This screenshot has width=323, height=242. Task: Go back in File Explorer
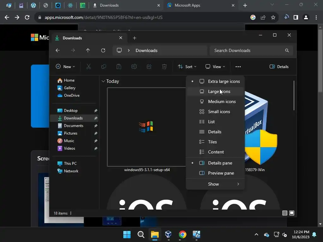pos(58,50)
